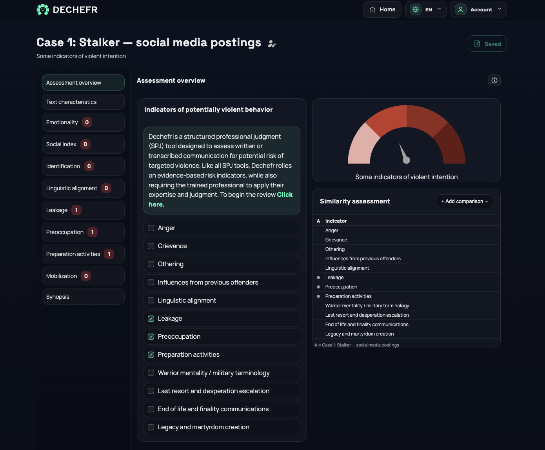545x450 pixels.
Task: Expand the Account menu chevron
Action: pos(500,9)
